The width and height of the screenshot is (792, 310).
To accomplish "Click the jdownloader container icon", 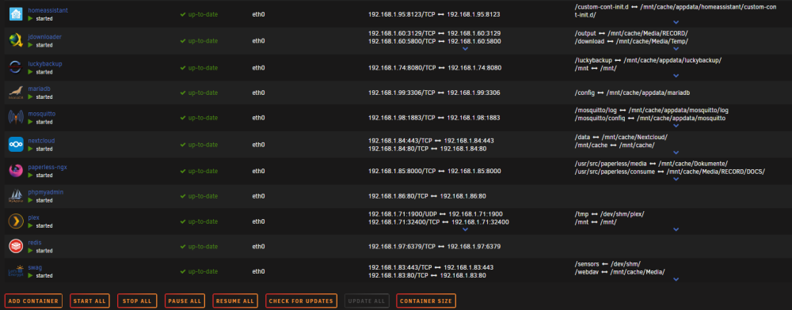I will [16, 41].
